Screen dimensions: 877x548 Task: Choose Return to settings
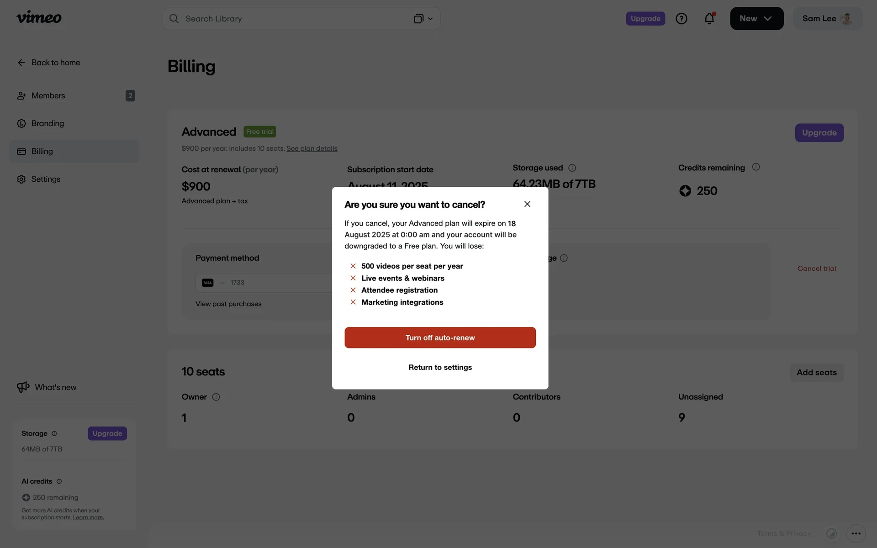(x=440, y=368)
